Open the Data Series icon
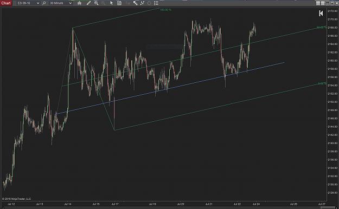 tap(135, 3)
